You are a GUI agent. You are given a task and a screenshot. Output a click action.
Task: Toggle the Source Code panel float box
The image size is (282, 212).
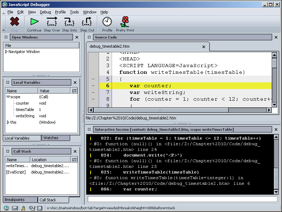(90, 37)
